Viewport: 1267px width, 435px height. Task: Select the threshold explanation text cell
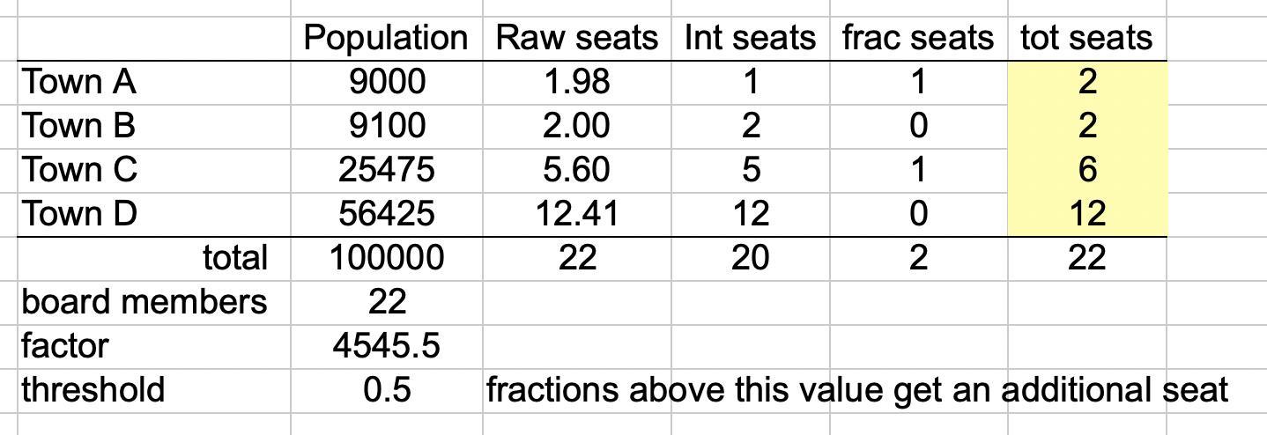[x=856, y=391]
